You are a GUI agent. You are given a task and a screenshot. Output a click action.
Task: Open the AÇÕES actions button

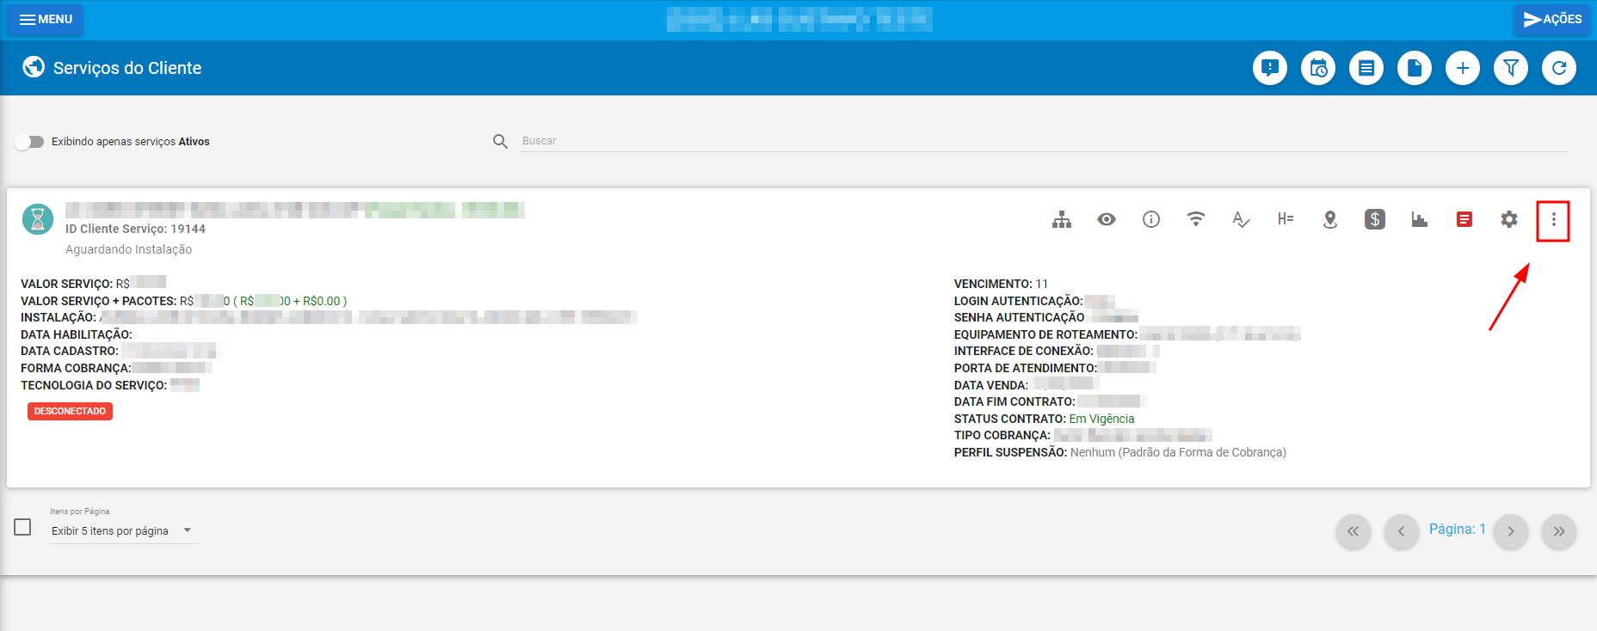pos(1551,19)
